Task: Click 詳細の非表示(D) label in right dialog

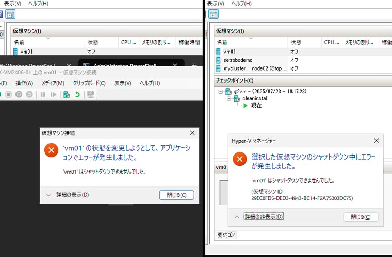Action: click(x=264, y=217)
